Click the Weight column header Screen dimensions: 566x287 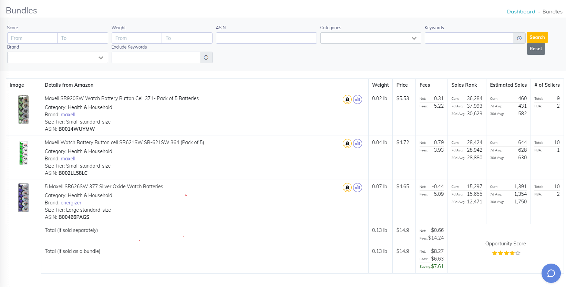click(380, 85)
